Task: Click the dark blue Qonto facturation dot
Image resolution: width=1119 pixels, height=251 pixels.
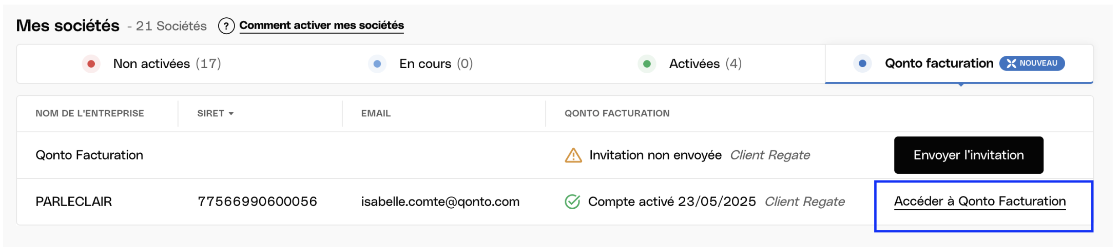Action: (x=862, y=64)
